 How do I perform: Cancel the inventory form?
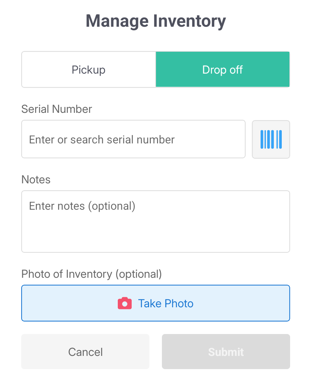click(85, 351)
